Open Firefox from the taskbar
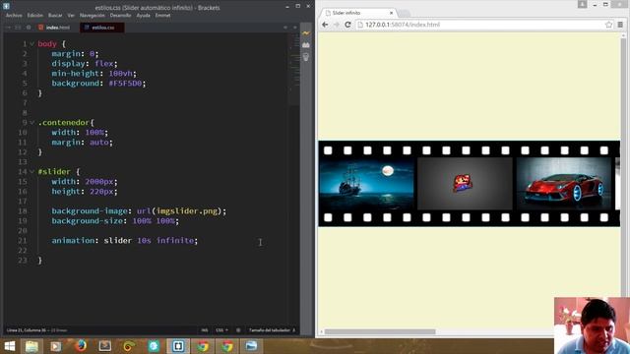This screenshot has height=354, width=630. (x=81, y=345)
